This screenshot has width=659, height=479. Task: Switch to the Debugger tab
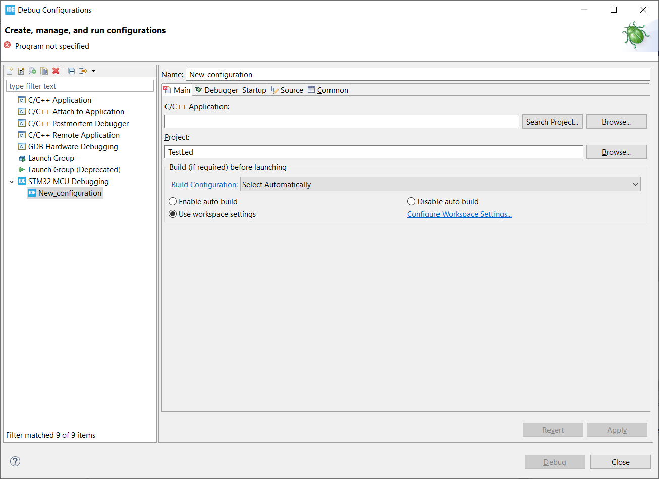(x=216, y=90)
